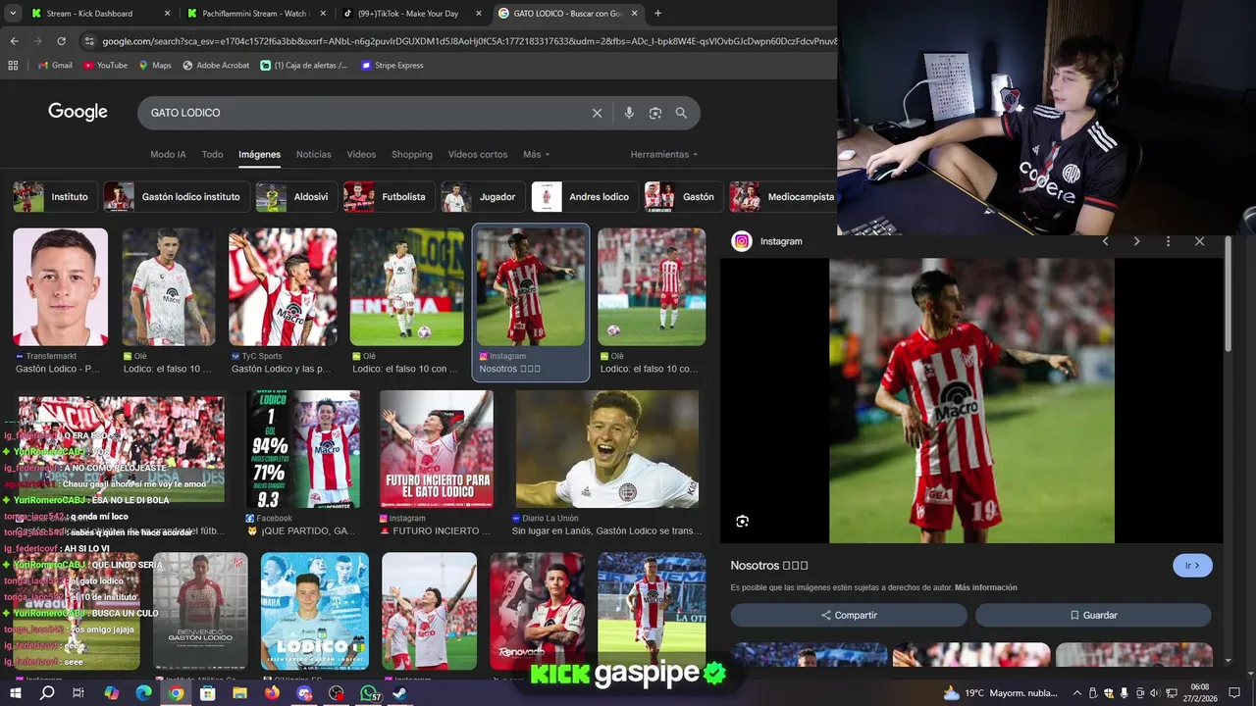This screenshot has width=1256, height=706.
Task: Open the weather widget showing 19°C
Action: 1003,693
